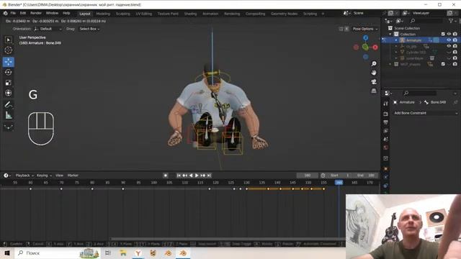Click the current frame 160 marker on timeline
This screenshot has width=461, height=259.
click(x=339, y=183)
